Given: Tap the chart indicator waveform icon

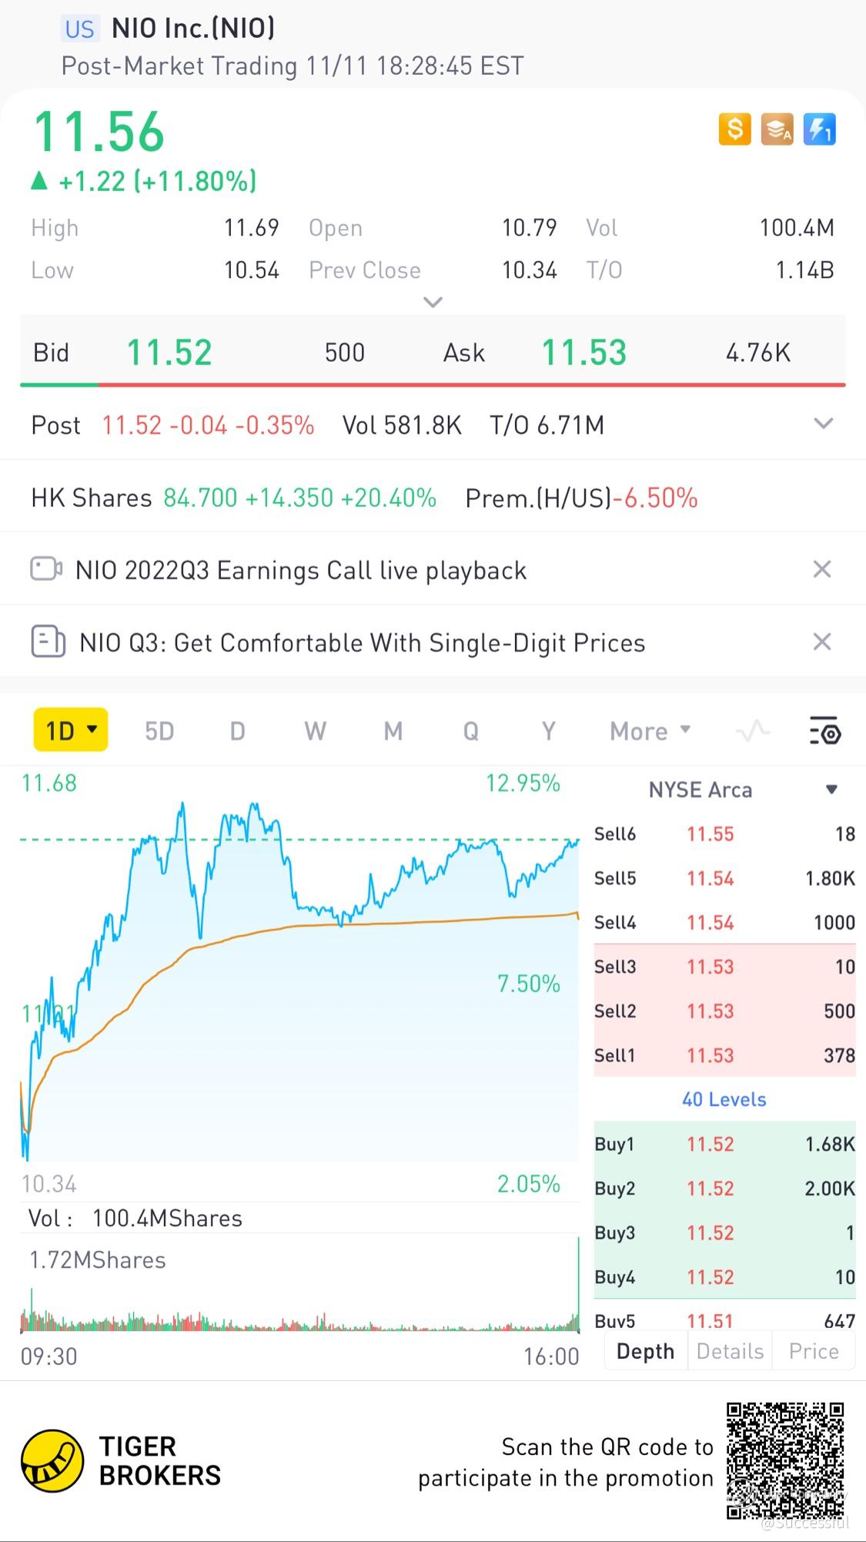Looking at the screenshot, I should [x=752, y=730].
